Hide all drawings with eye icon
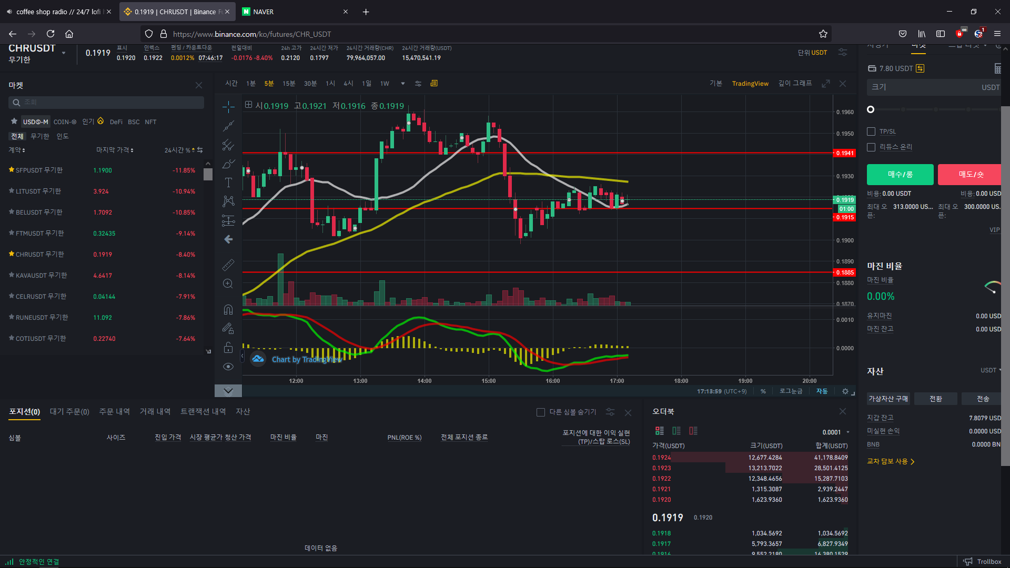 click(x=228, y=367)
